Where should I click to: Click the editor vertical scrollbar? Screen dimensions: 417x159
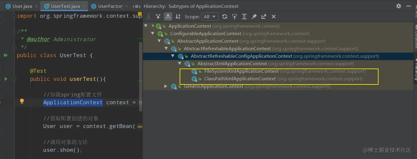point(141,77)
